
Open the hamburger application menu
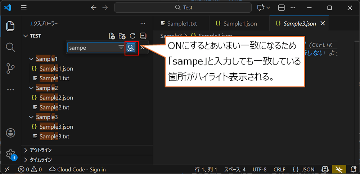24,8
